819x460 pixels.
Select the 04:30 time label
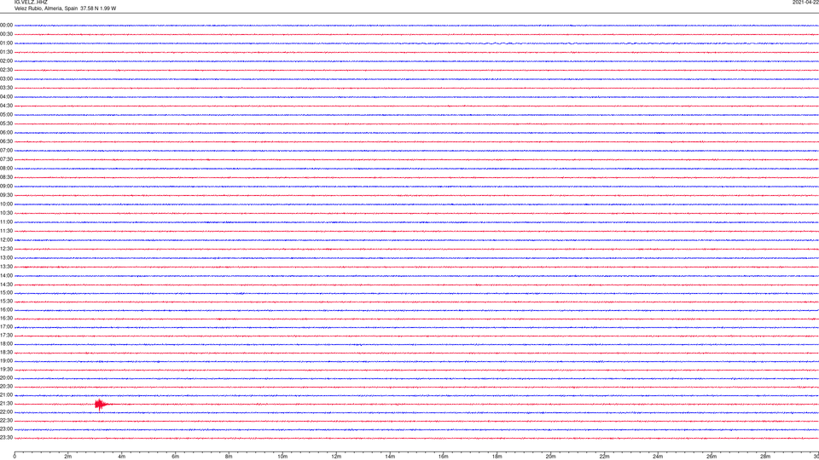tap(6, 106)
